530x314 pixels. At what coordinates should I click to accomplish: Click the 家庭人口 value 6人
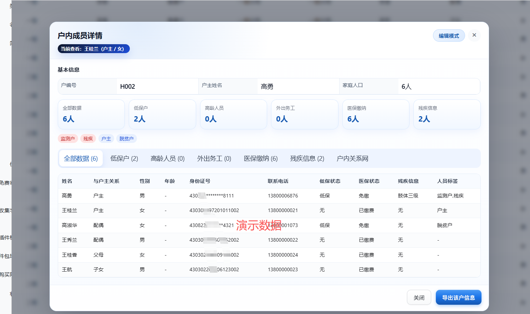(407, 87)
